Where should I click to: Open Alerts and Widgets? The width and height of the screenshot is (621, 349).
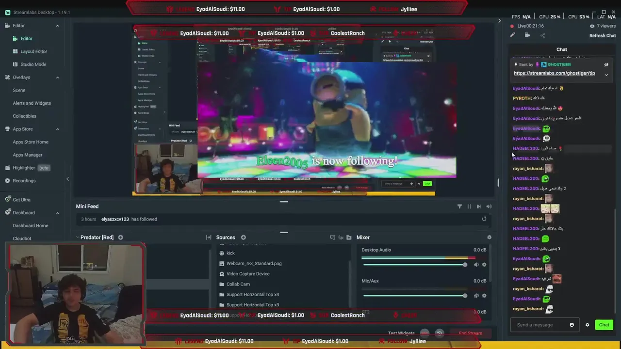32,103
